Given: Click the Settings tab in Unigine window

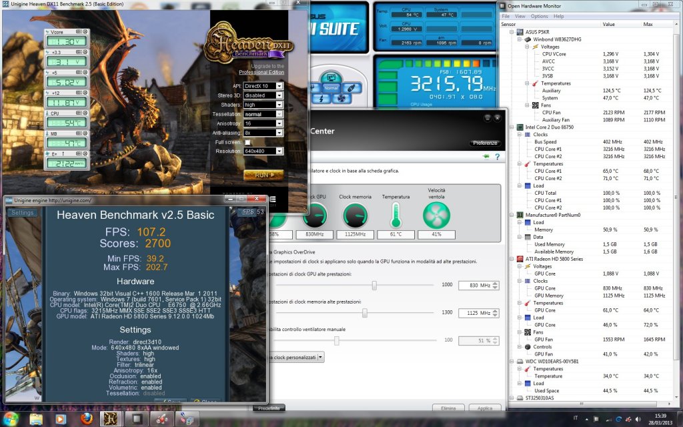Looking at the screenshot, I should [22, 213].
